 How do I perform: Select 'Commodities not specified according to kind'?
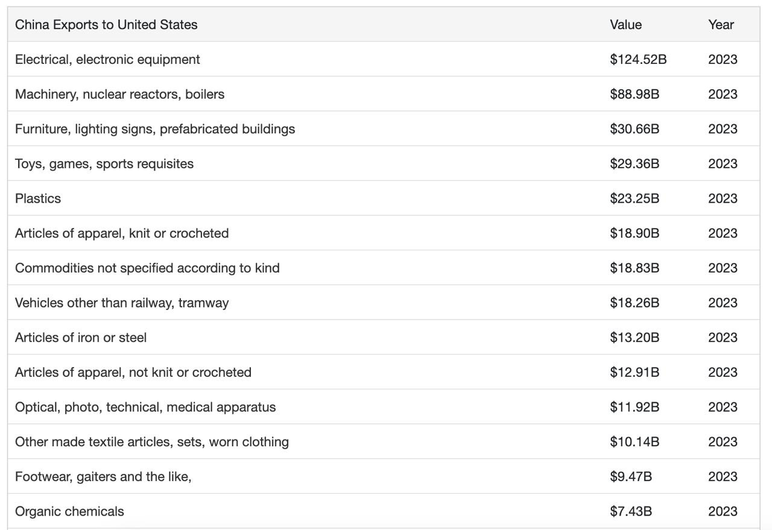147,268
